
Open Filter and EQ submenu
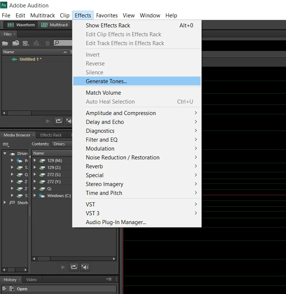tap(137, 140)
